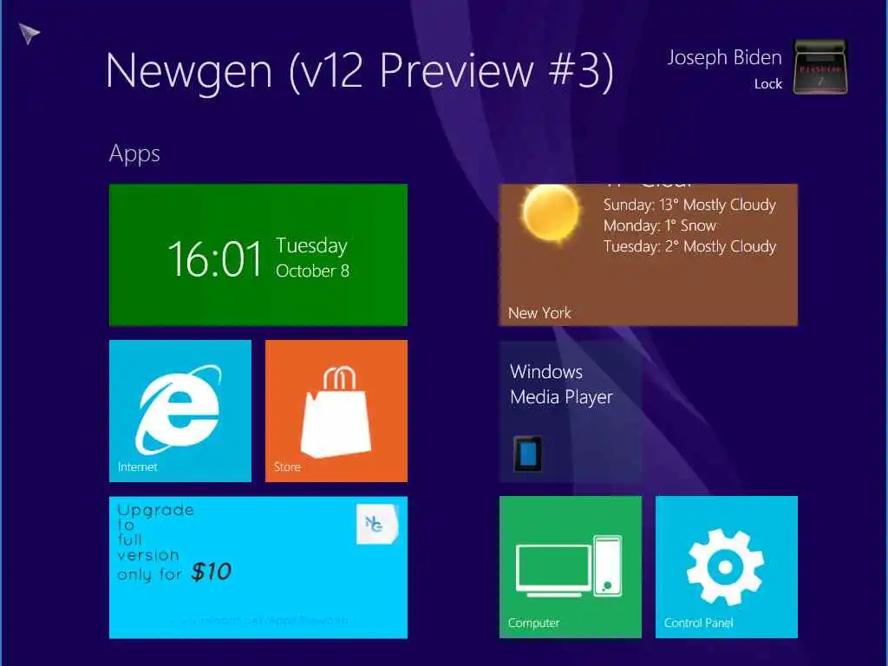Screen dimensions: 888x666
Task: Click the $10 price text
Action: tap(212, 571)
